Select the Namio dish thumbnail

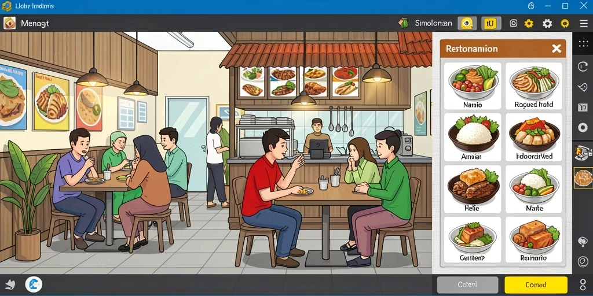pyautogui.click(x=473, y=86)
